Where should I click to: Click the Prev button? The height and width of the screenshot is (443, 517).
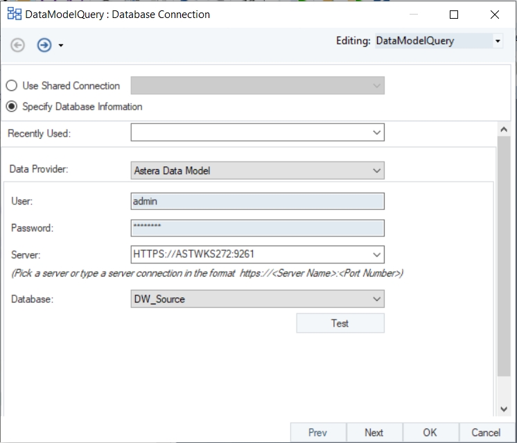tap(317, 432)
